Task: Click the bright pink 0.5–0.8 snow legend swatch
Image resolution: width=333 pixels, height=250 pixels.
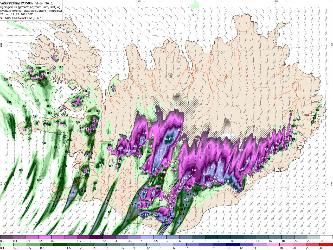Action: pyautogui.click(x=45, y=237)
